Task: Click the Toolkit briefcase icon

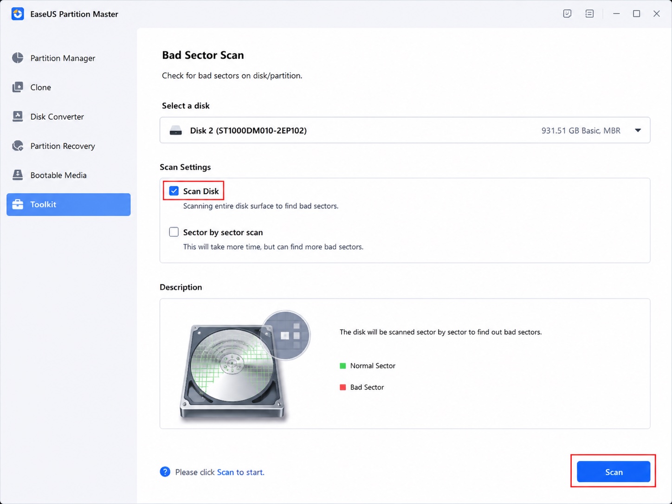Action: click(x=18, y=204)
